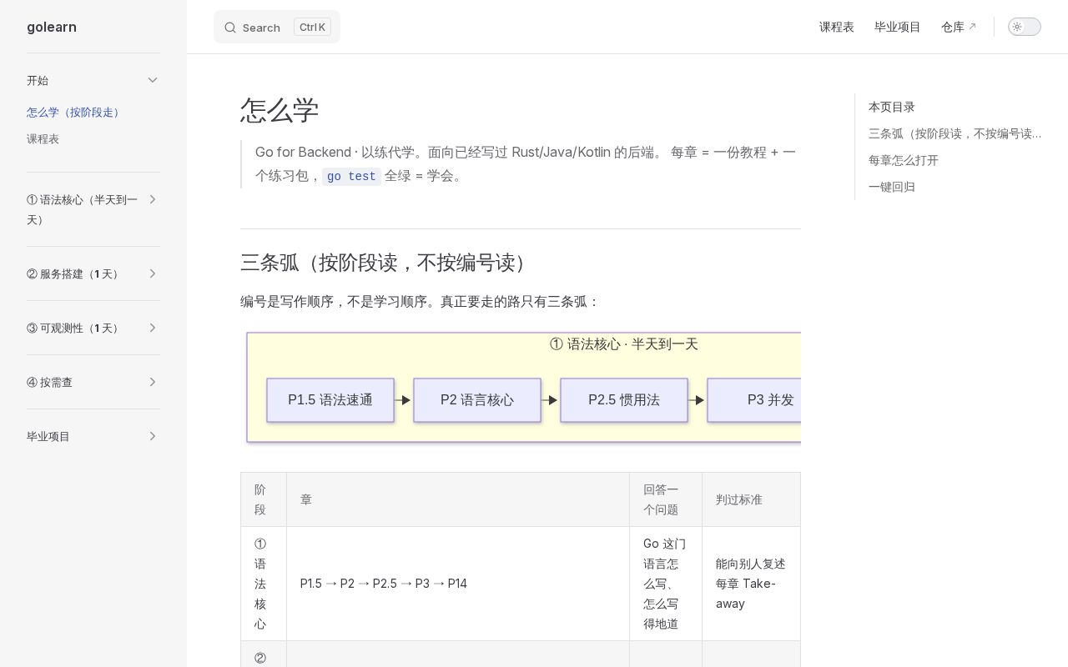Click the P3 并发 diagram node
The width and height of the screenshot is (1068, 667).
click(x=754, y=400)
